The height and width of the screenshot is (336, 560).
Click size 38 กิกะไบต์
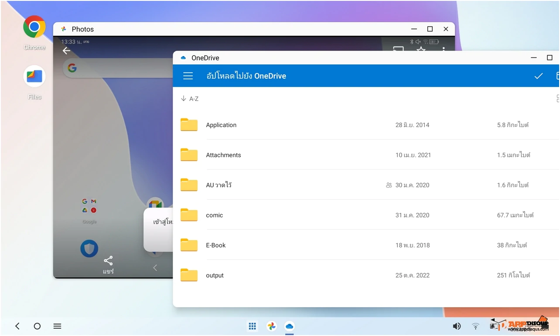[512, 245]
